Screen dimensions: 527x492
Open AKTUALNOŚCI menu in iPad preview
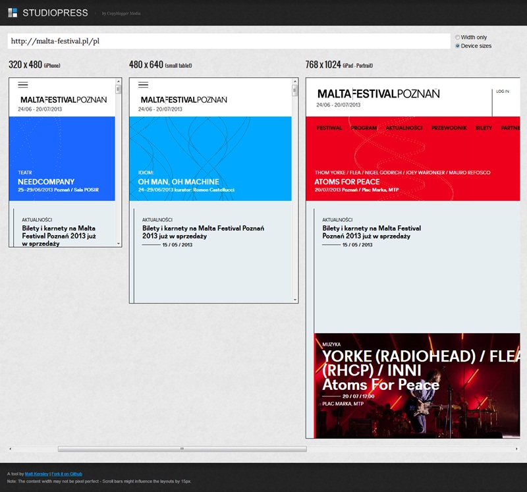coord(404,128)
